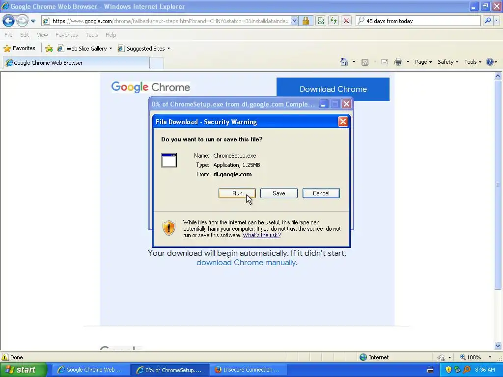Image resolution: width=503 pixels, height=377 pixels.
Task: Click the Google Chrome logo
Action: click(150, 87)
